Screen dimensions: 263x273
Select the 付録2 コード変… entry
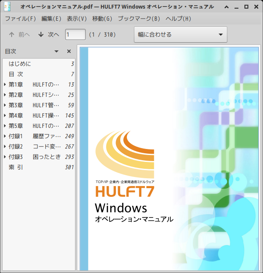pos(39,146)
